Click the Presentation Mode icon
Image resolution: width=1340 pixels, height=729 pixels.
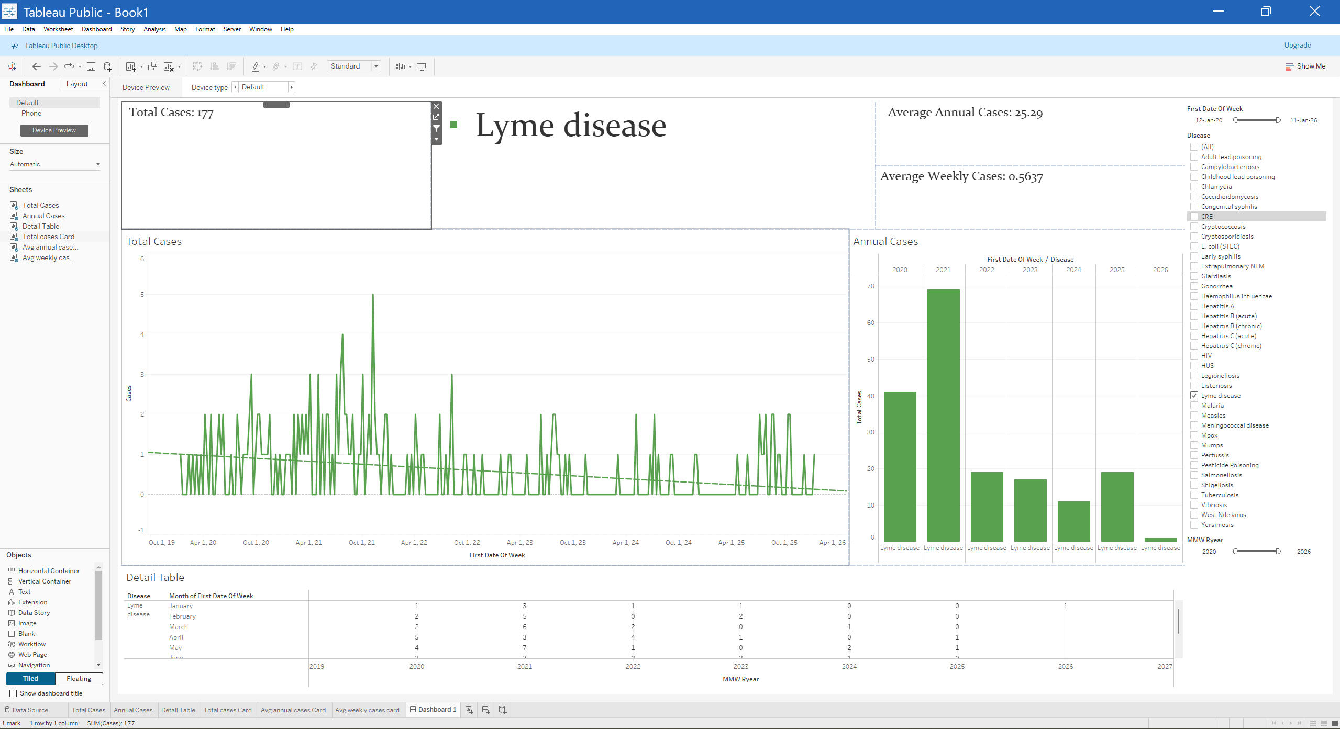422,66
